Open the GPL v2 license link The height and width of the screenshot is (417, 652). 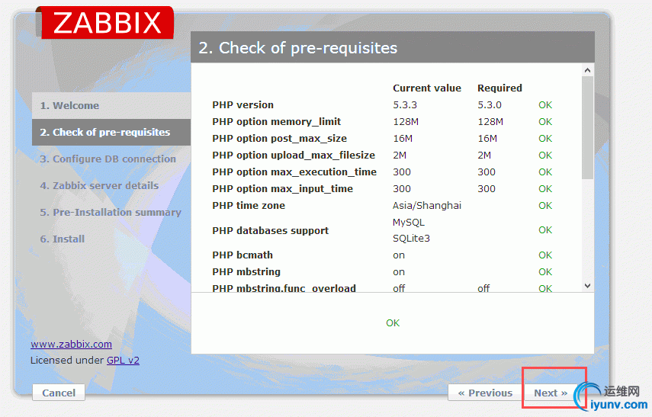pyautogui.click(x=123, y=360)
